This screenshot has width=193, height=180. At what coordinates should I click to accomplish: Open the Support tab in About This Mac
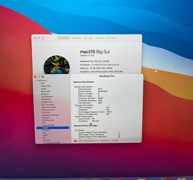pyautogui.click(x=100, y=38)
